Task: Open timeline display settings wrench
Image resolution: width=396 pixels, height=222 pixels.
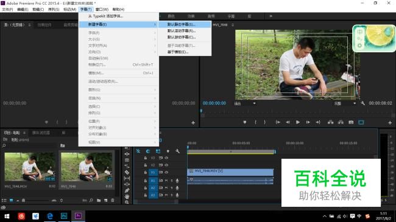Action: pyautogui.click(x=177, y=151)
